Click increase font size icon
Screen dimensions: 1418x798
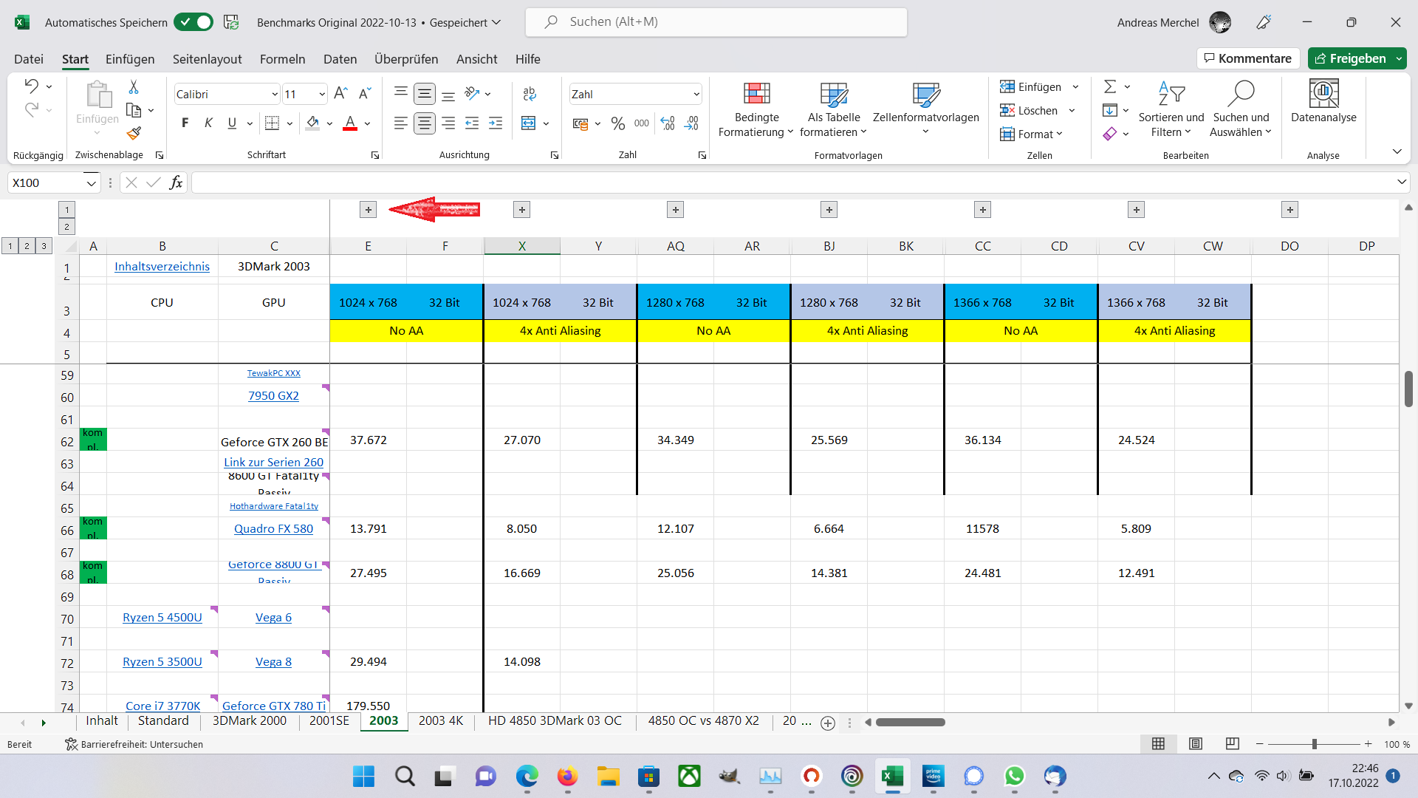340,94
